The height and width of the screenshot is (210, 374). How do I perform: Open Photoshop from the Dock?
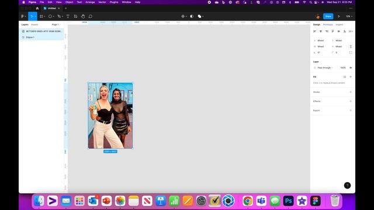pyautogui.click(x=288, y=201)
